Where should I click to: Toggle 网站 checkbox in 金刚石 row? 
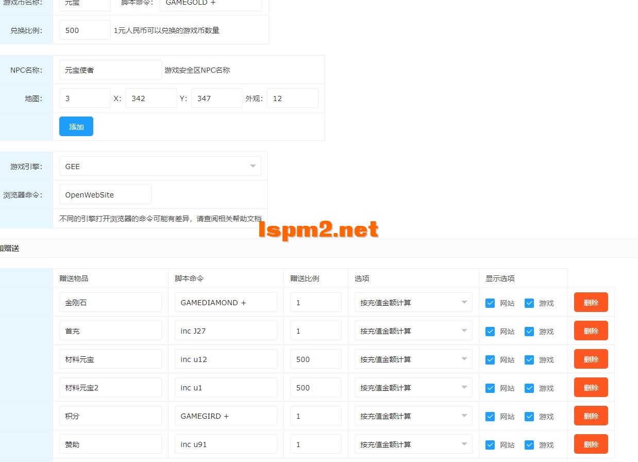coord(490,303)
